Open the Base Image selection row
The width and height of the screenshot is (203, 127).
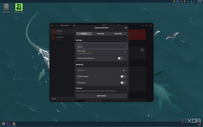[101, 52]
